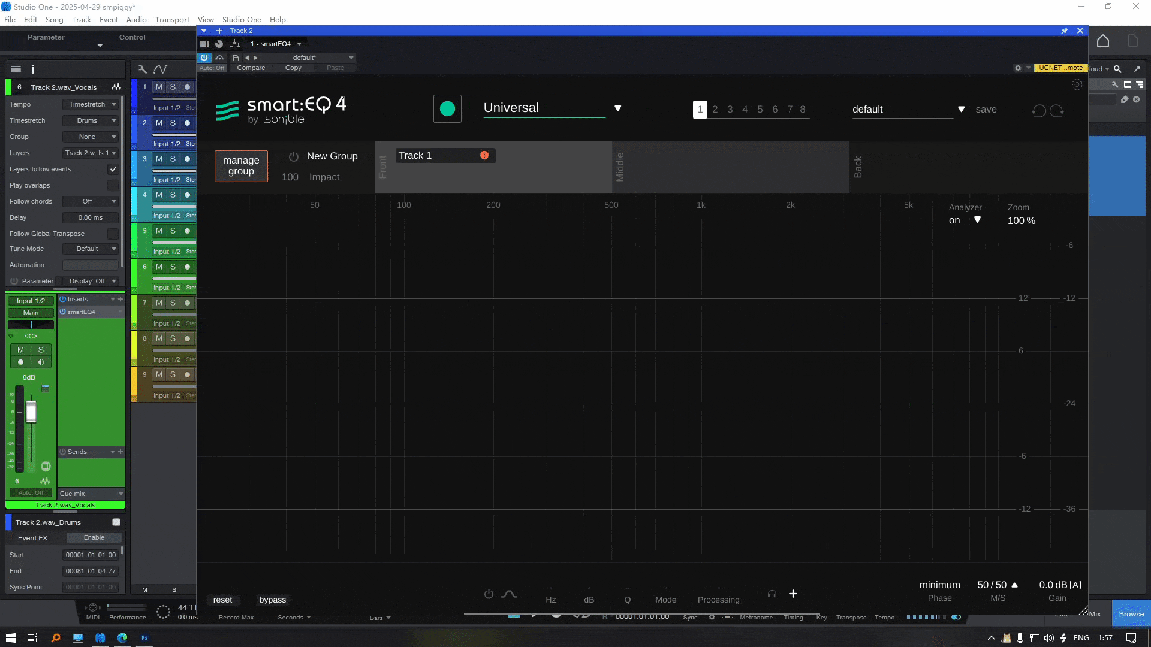The height and width of the screenshot is (647, 1151).
Task: Click the track 1 volume slider
Action: click(x=174, y=99)
